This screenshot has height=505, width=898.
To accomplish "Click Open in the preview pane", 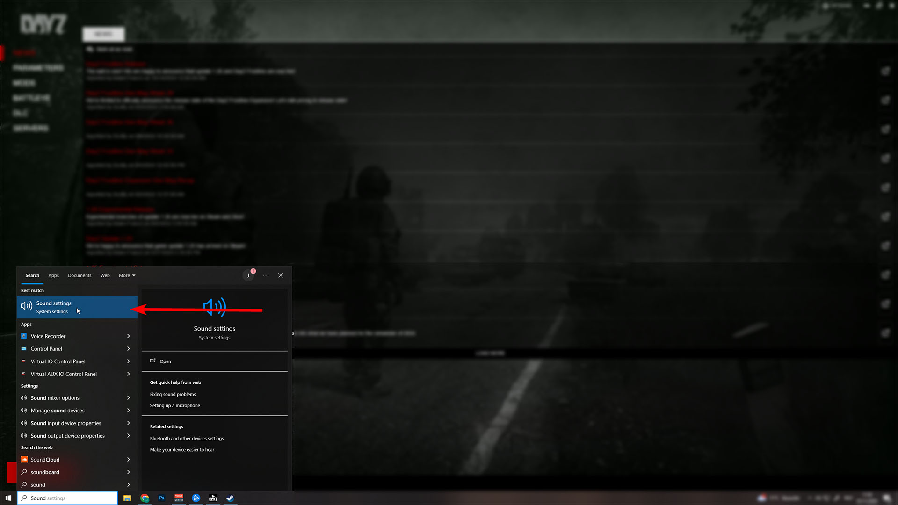I will coord(165,361).
